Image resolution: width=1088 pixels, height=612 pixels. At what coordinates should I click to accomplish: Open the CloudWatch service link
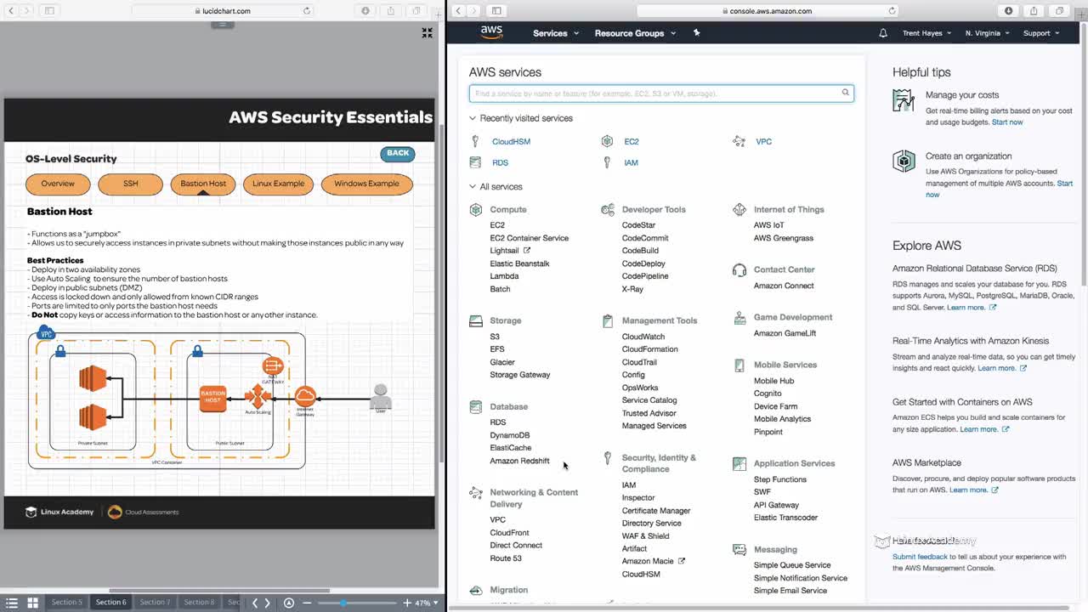643,337
